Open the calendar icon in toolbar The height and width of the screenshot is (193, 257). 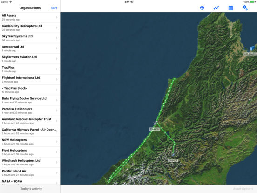pos(230,8)
